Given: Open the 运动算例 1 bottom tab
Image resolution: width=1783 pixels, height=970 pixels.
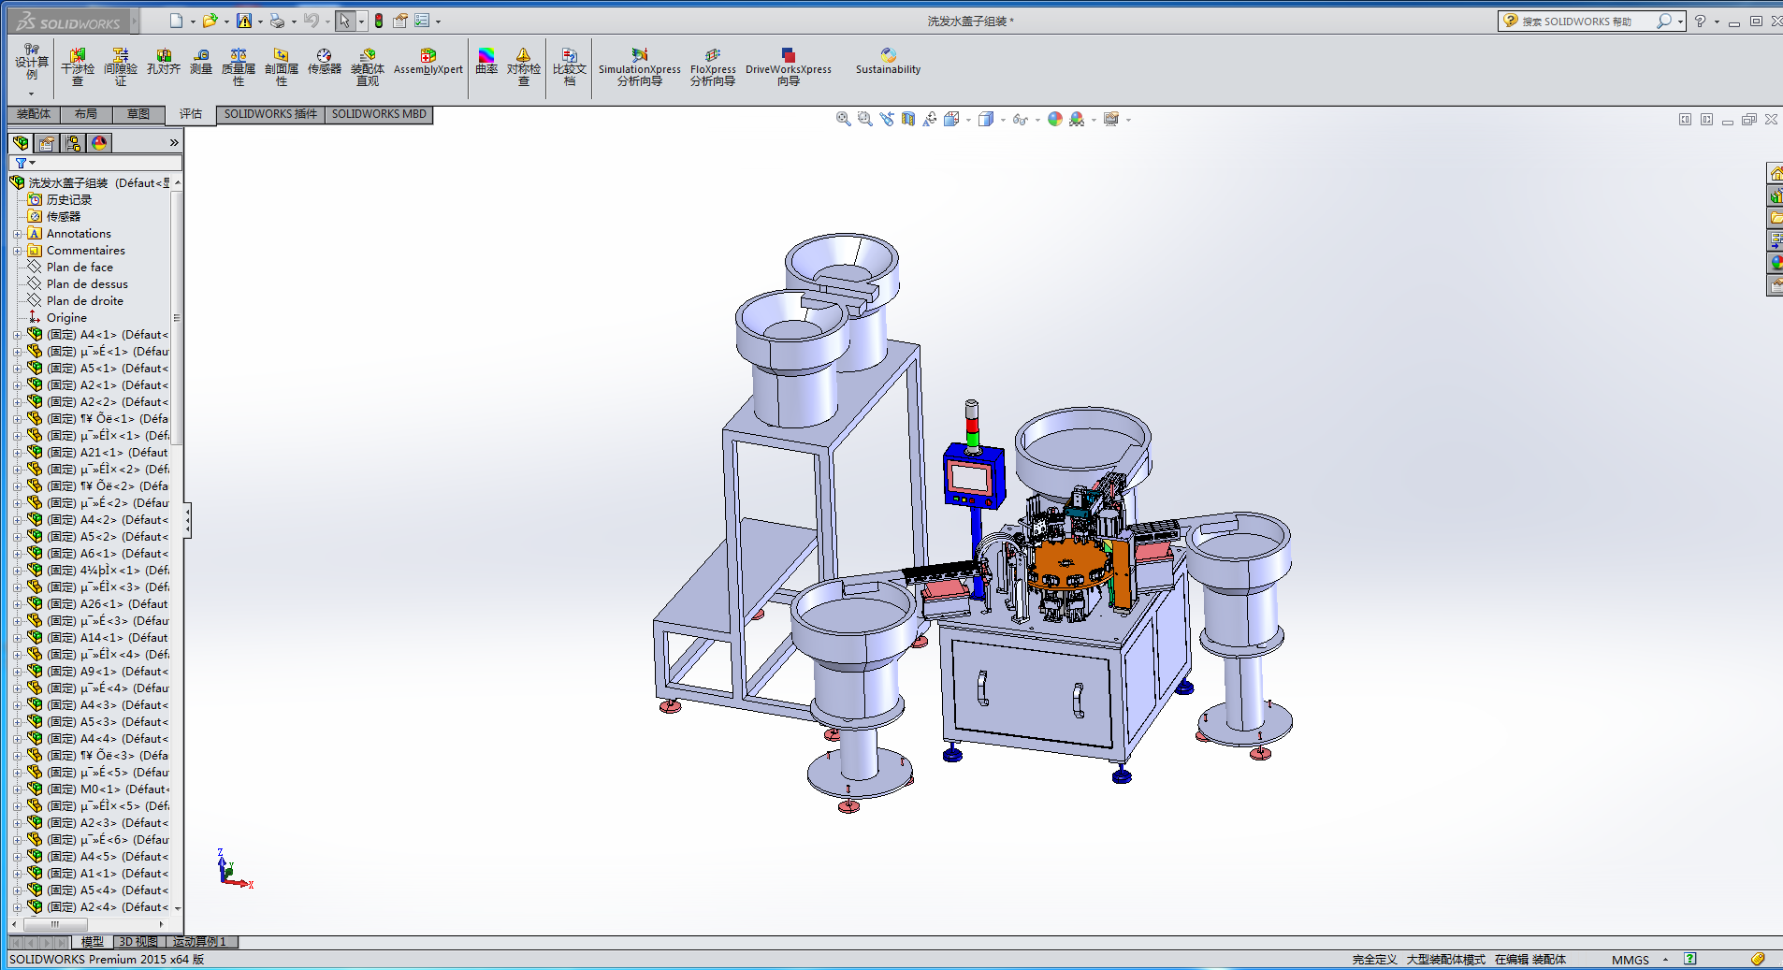Looking at the screenshot, I should point(200,942).
